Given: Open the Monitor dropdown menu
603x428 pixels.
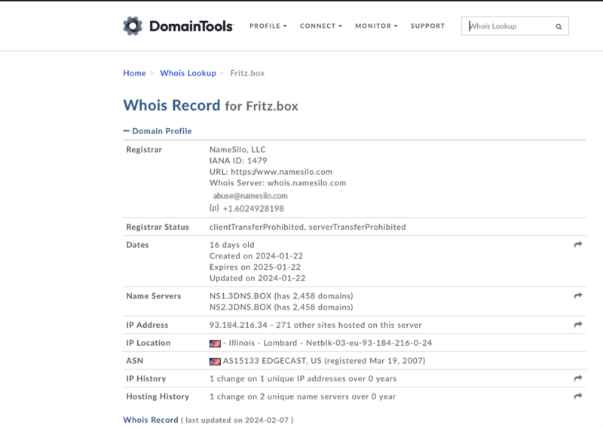Looking at the screenshot, I should [376, 26].
